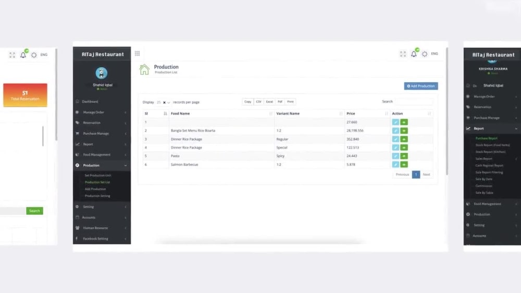Sort by Price column header

tap(367, 113)
